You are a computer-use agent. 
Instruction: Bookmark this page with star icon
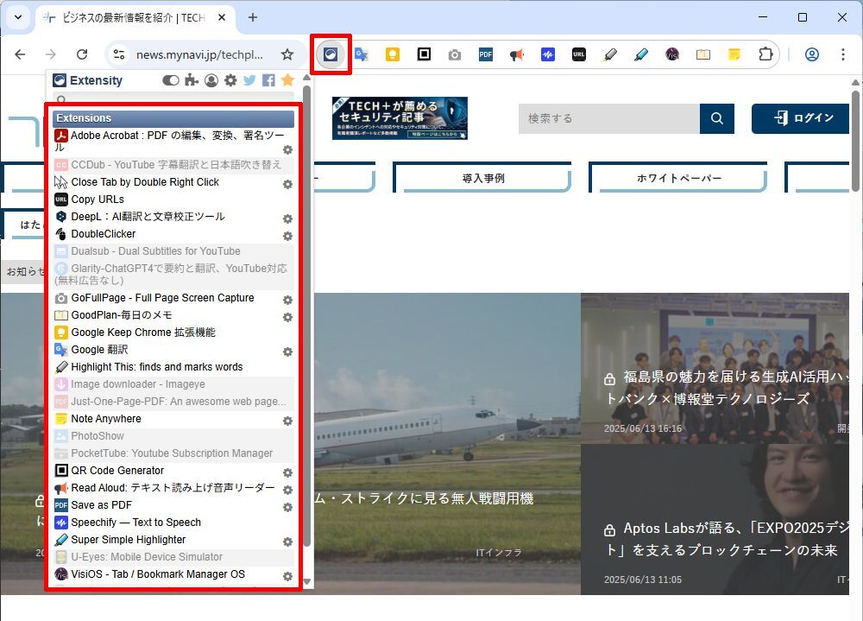pyautogui.click(x=287, y=54)
